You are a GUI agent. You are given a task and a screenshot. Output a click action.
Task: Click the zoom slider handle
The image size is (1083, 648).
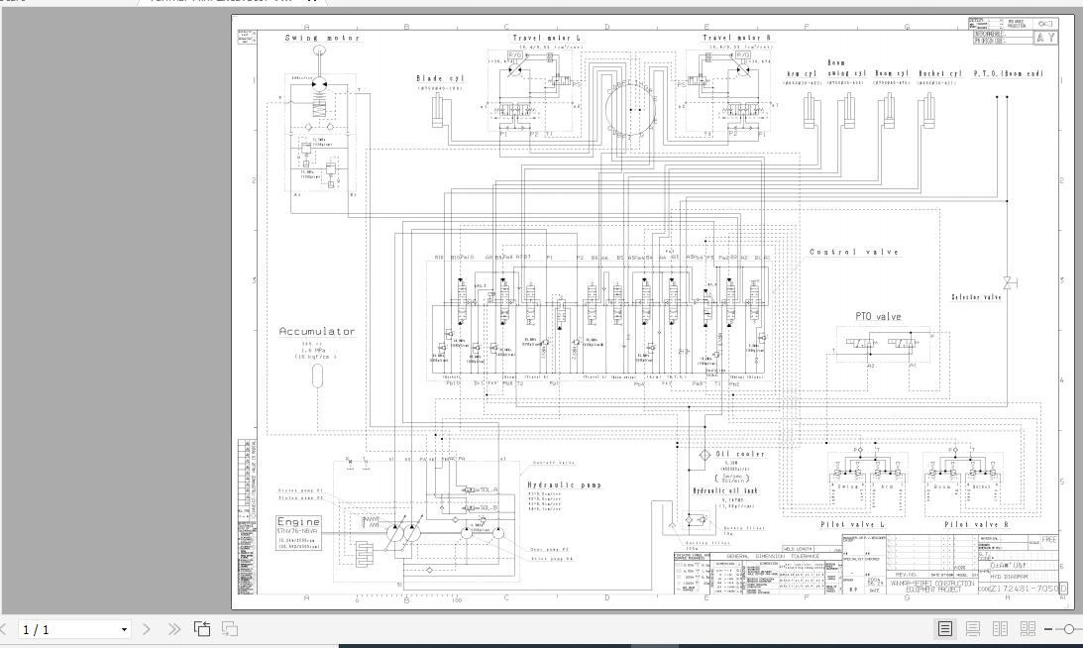[x=1068, y=629]
